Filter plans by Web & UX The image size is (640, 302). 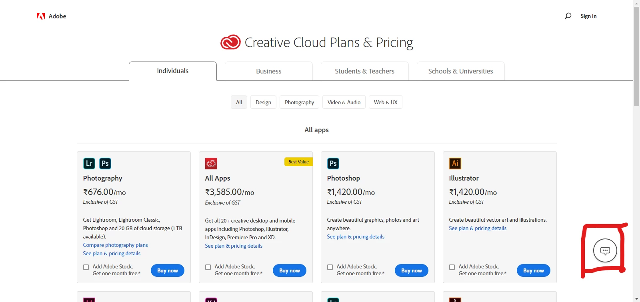(386, 102)
